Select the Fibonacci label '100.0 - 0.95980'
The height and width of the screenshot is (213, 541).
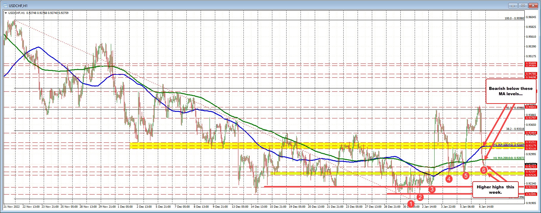pyautogui.click(x=515, y=18)
